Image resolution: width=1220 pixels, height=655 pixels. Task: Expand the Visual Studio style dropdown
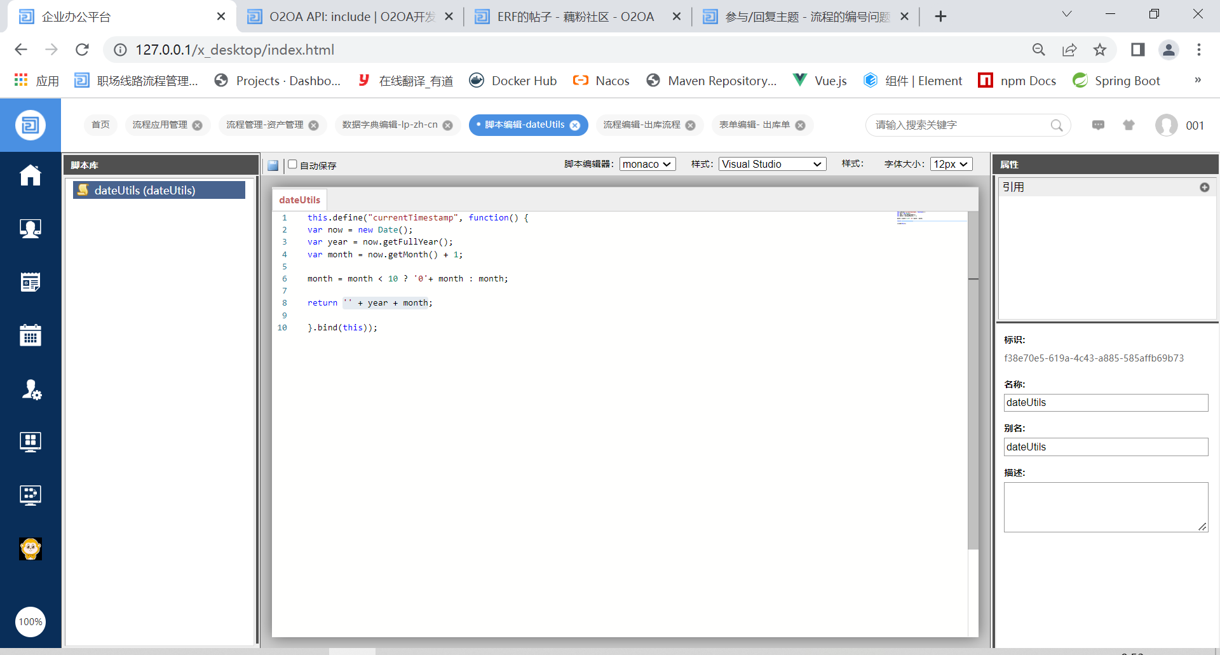[771, 164]
